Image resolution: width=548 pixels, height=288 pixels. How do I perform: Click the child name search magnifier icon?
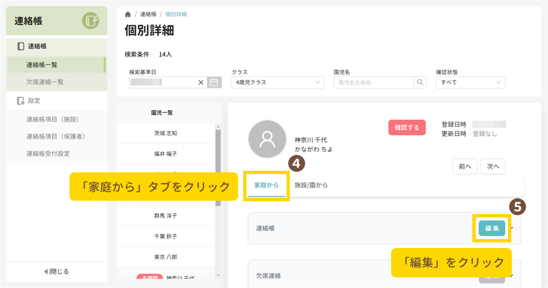(x=421, y=82)
